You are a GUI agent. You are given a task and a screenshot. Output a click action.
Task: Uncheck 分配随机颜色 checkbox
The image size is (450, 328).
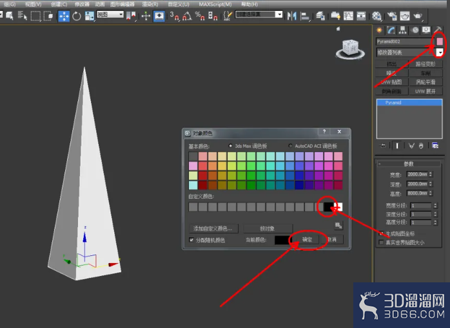pos(191,240)
